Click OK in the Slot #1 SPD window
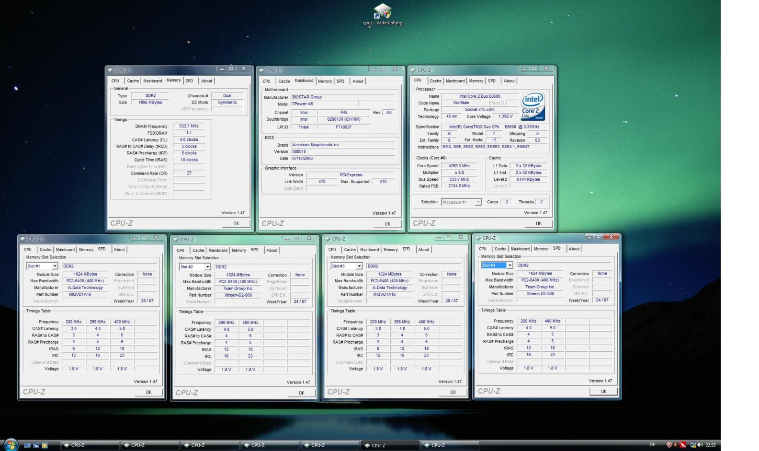This screenshot has width=759, height=451. (x=148, y=392)
